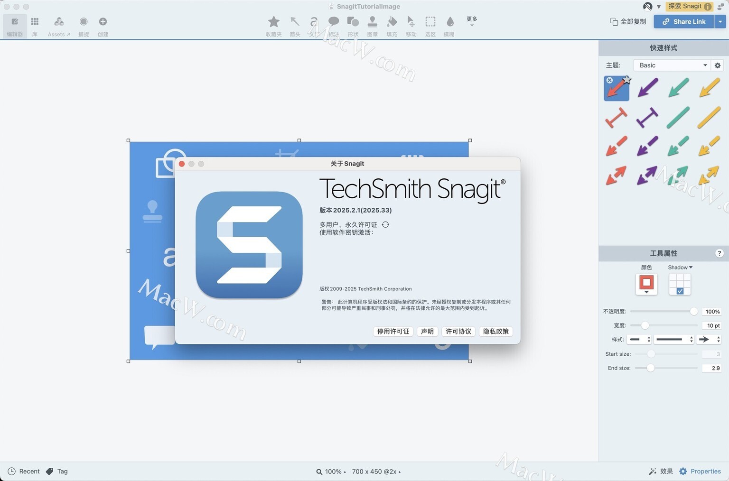Select the 标注 callout tool
Image resolution: width=729 pixels, height=481 pixels.
coord(334,26)
